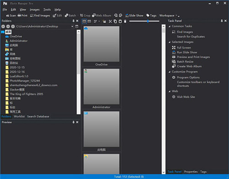Collapse the Common Tasks section

[x=169, y=26]
